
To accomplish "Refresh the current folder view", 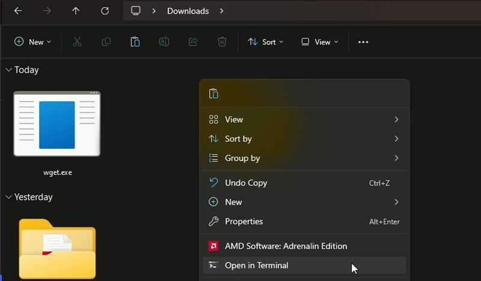I will pyautogui.click(x=105, y=11).
